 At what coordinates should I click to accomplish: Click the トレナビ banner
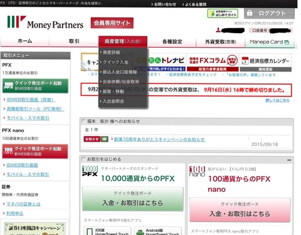160,63
